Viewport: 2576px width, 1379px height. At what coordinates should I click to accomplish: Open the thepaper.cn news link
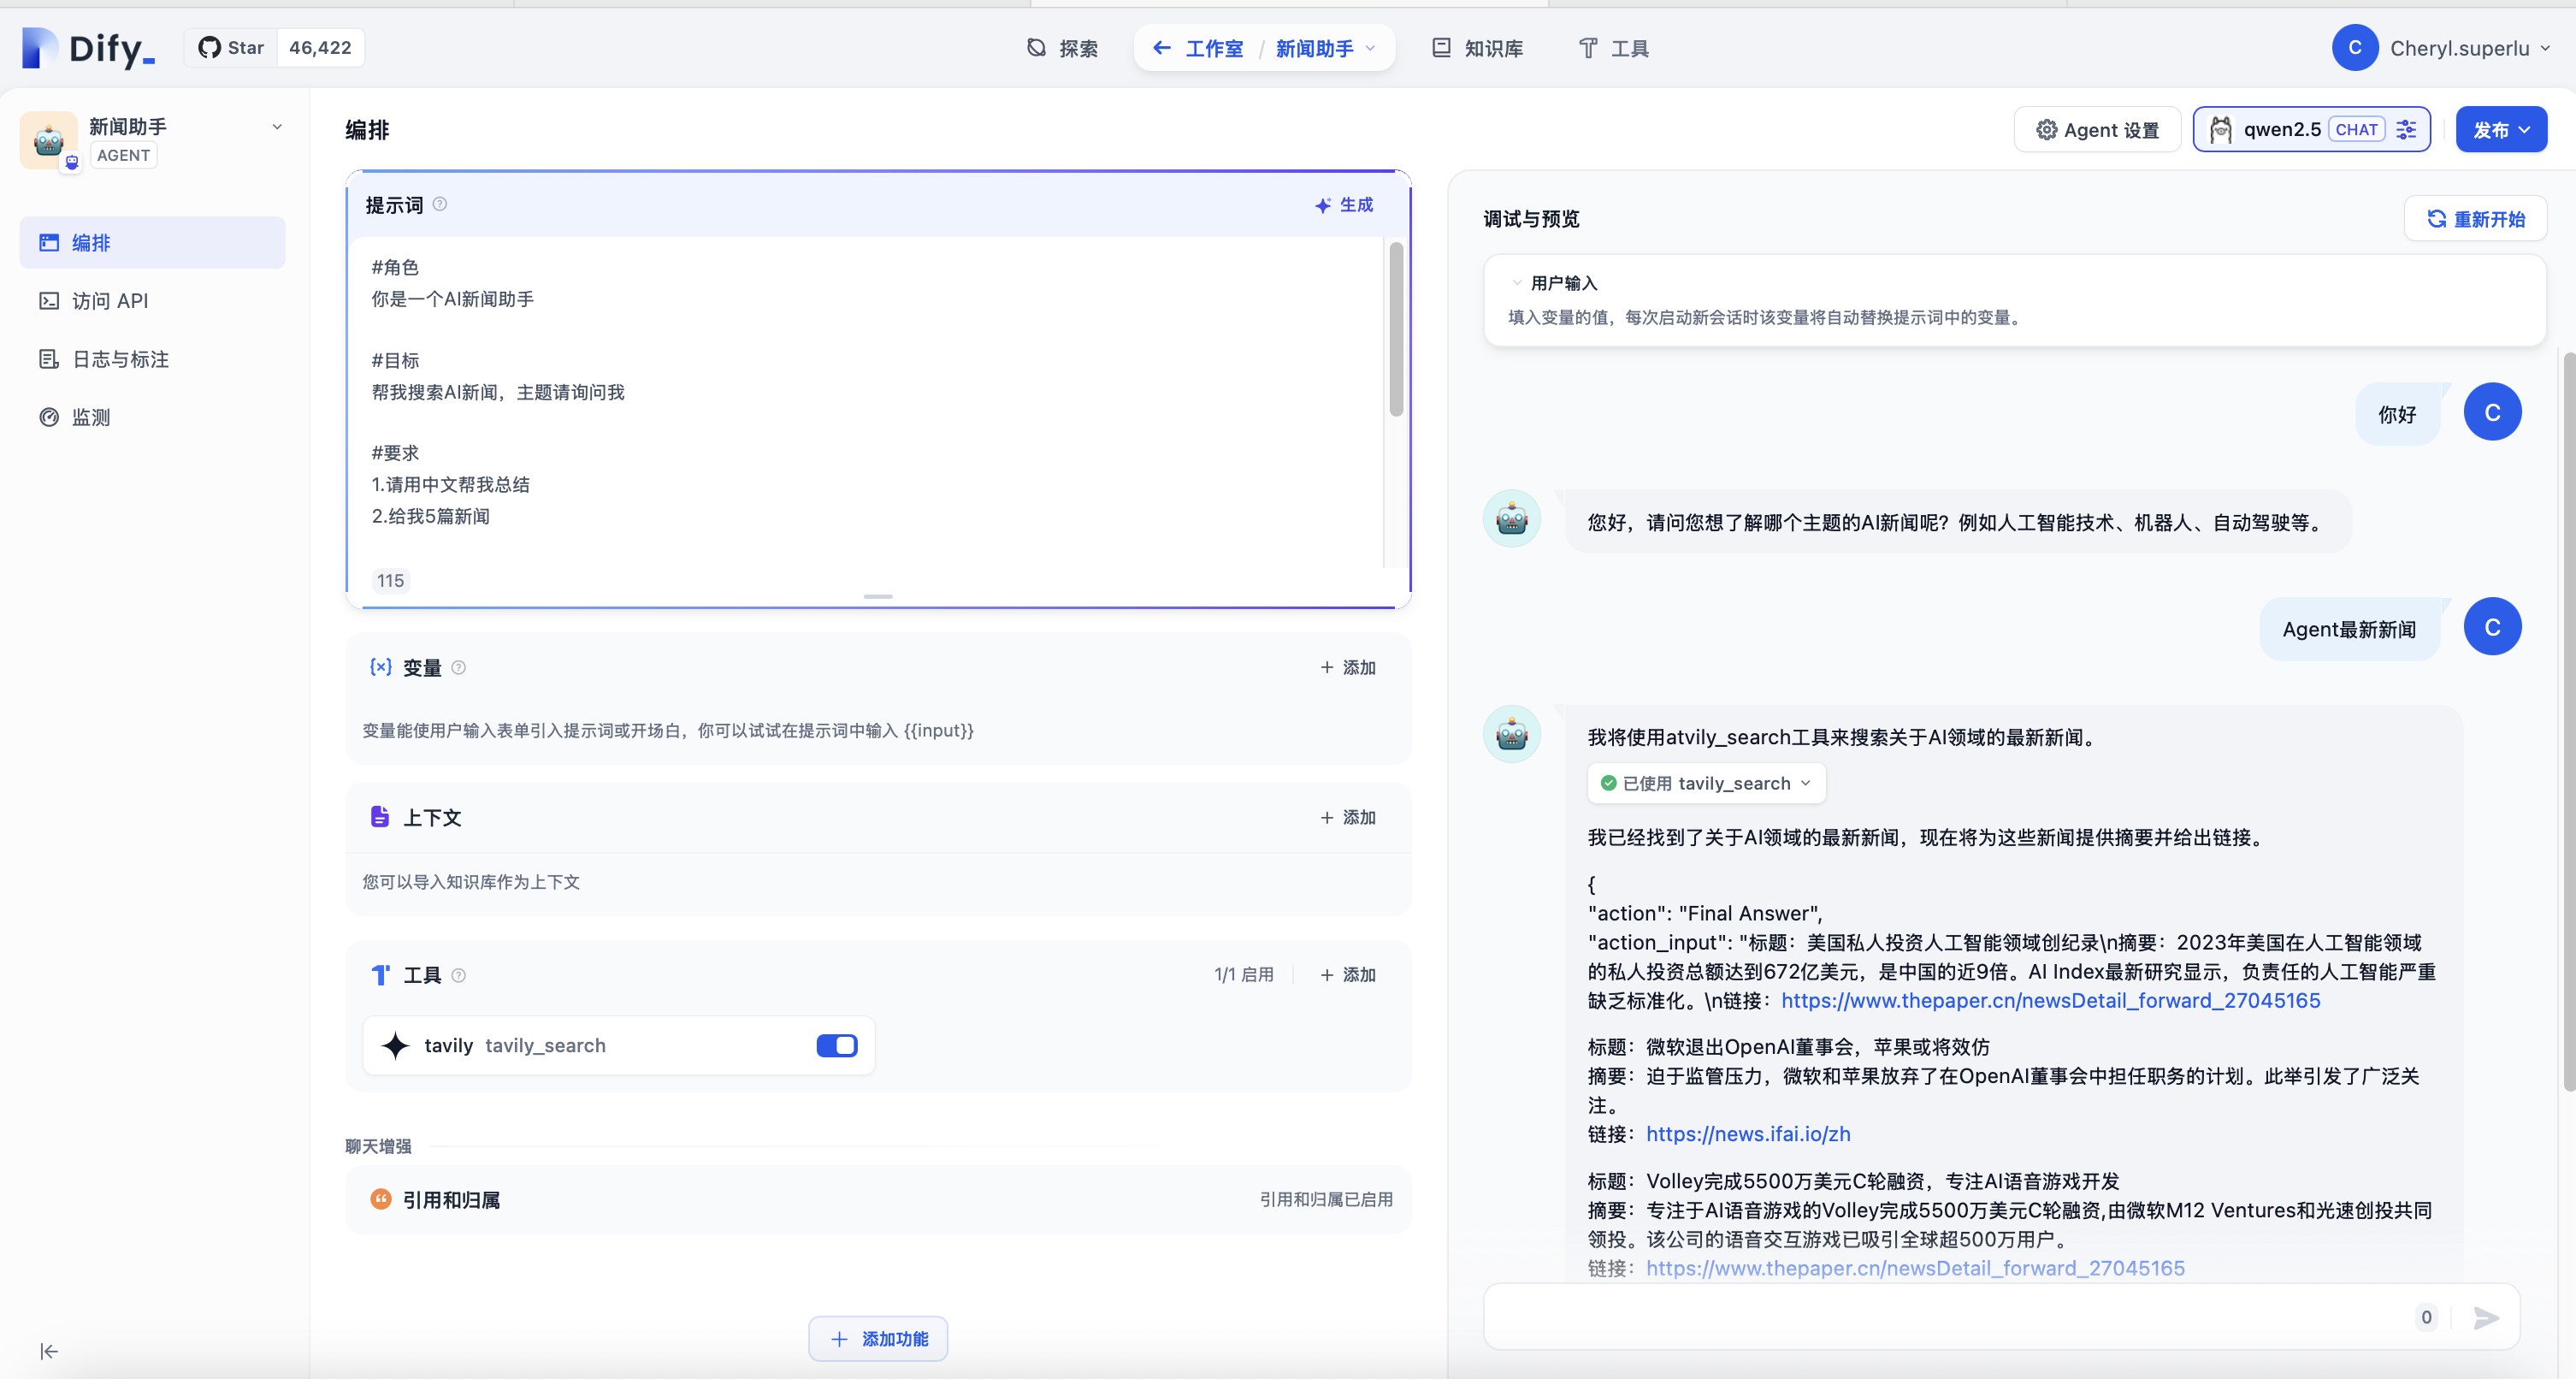pyautogui.click(x=2050, y=1001)
